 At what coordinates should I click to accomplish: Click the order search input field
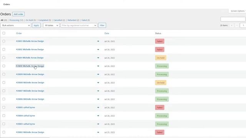(233, 19)
